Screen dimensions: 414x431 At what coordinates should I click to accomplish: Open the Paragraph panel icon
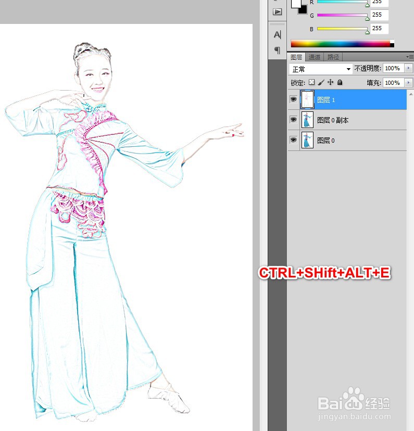click(278, 50)
